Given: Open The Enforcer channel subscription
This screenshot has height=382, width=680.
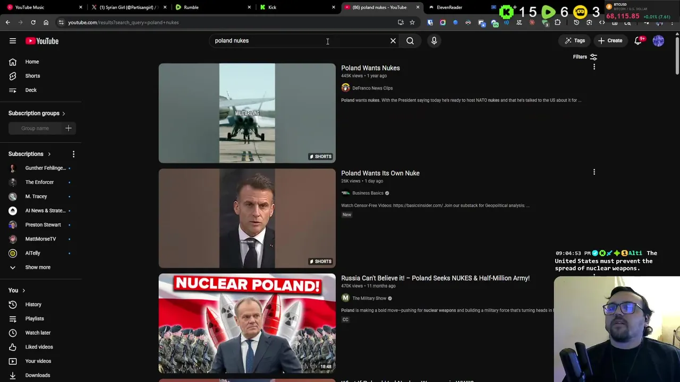Looking at the screenshot, I should [x=40, y=182].
